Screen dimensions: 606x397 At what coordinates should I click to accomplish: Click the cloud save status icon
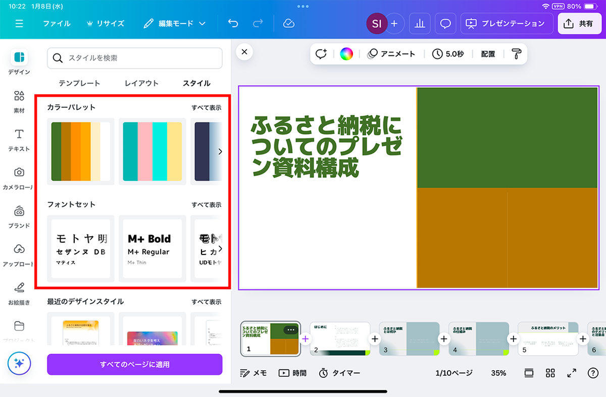[x=289, y=24]
